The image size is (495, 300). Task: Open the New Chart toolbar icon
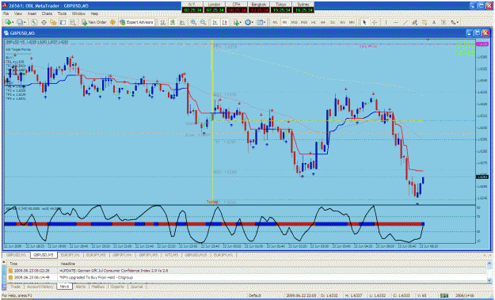pos(8,22)
